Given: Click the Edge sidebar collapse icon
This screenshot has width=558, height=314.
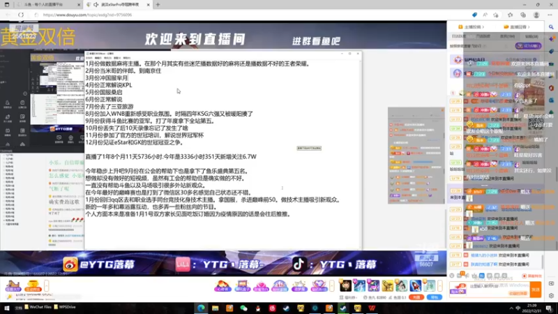Looking at the screenshot, I should [551, 284].
